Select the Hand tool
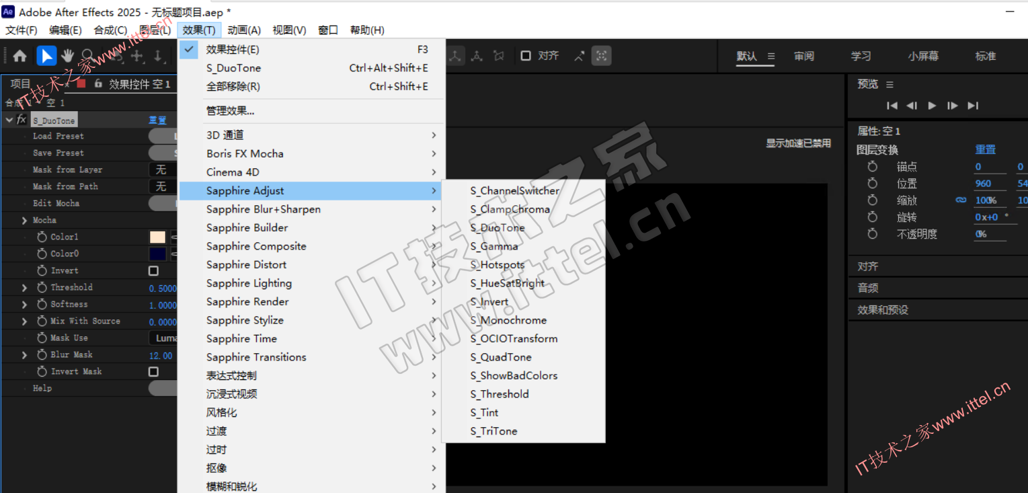This screenshot has height=493, width=1028. pos(68,56)
